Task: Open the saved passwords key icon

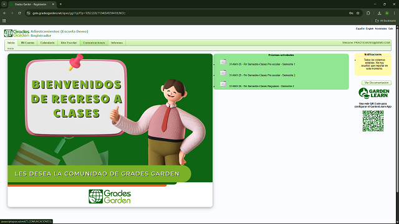Action: click(351, 13)
